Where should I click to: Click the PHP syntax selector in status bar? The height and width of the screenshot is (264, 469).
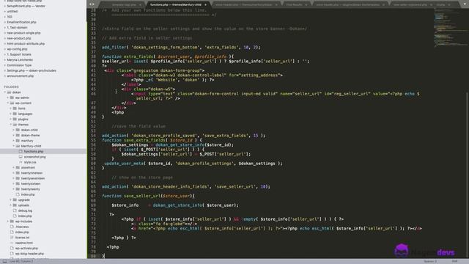(454, 261)
